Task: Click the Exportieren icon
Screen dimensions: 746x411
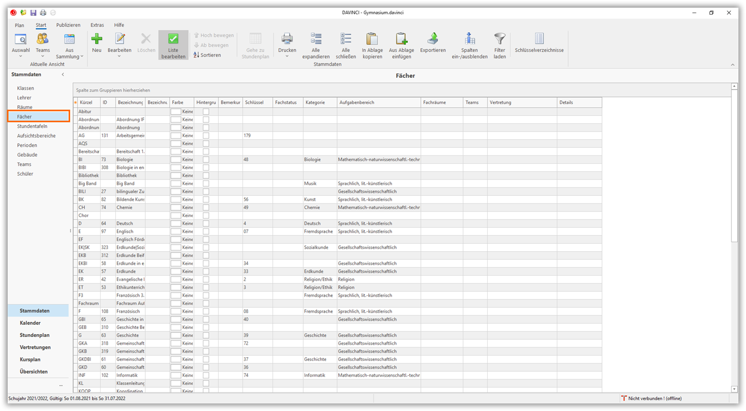Action: [x=433, y=39]
